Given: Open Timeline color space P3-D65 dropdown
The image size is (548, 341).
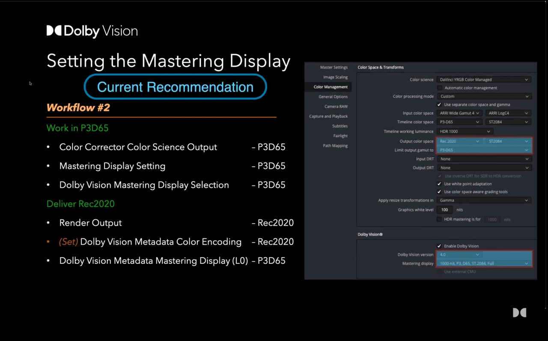Looking at the screenshot, I should coord(459,122).
